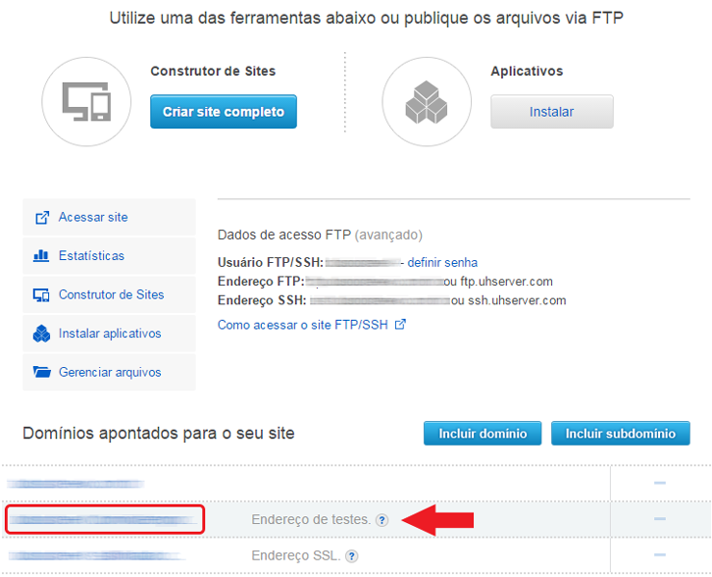The width and height of the screenshot is (712, 577).
Task: Open help tooltip next to Endereço SSL
Action: tap(351, 556)
